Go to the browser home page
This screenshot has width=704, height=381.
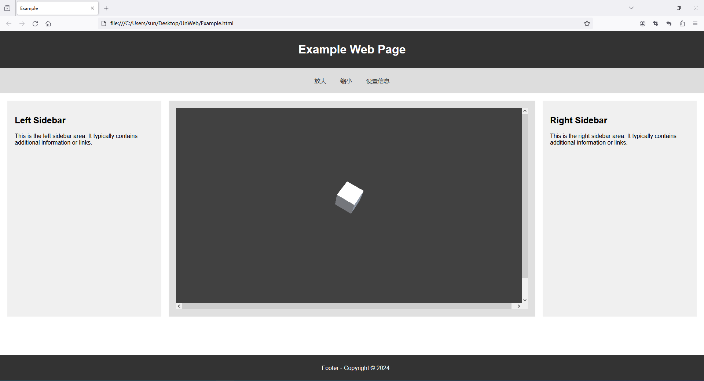[x=48, y=24]
